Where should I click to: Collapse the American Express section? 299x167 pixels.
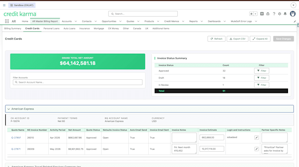(x=9, y=109)
